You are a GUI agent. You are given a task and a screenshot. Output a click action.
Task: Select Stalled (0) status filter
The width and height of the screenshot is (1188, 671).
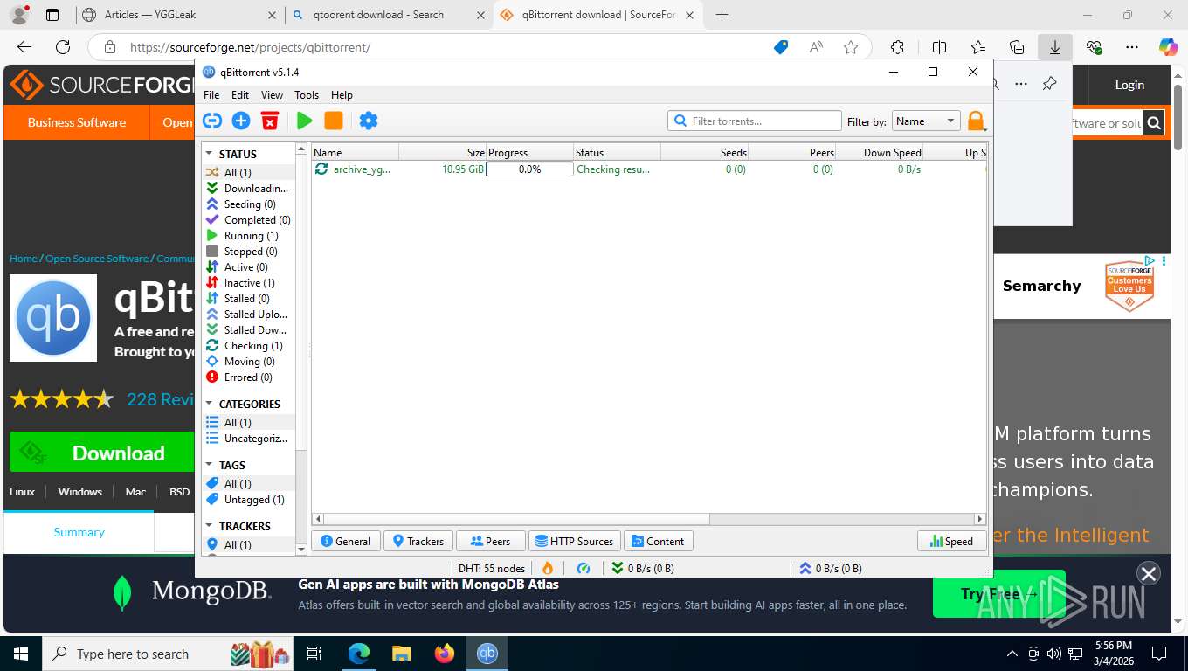pos(248,299)
